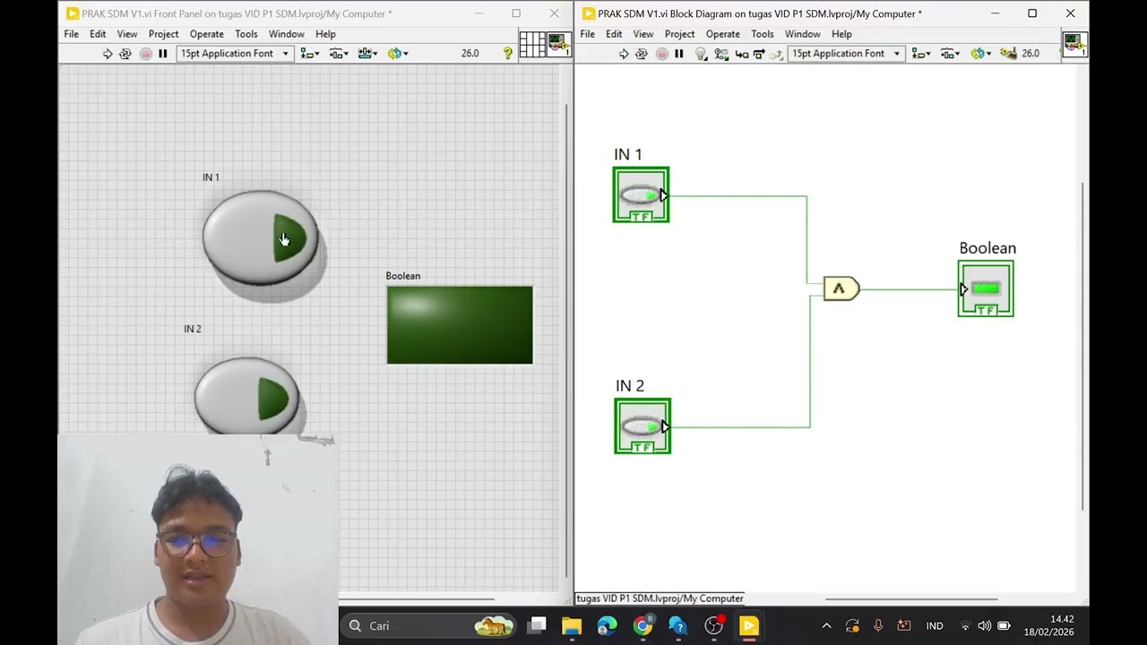The width and height of the screenshot is (1147, 645).
Task: Click Step Out icon in Block Diagram
Action: point(777,54)
